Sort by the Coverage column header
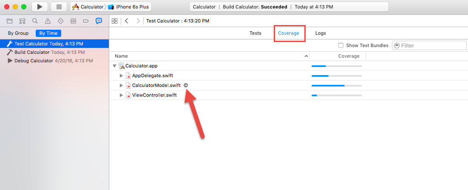The image size is (468, 190). click(x=338, y=56)
